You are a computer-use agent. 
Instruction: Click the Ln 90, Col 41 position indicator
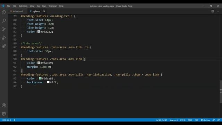click(x=161, y=120)
